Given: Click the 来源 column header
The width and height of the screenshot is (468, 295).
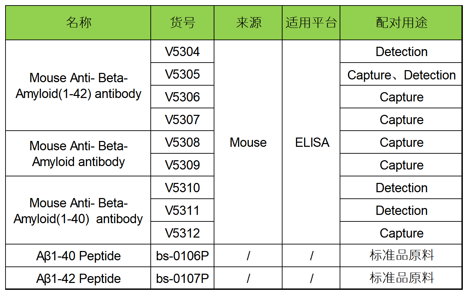Looking at the screenshot, I should [248, 23].
